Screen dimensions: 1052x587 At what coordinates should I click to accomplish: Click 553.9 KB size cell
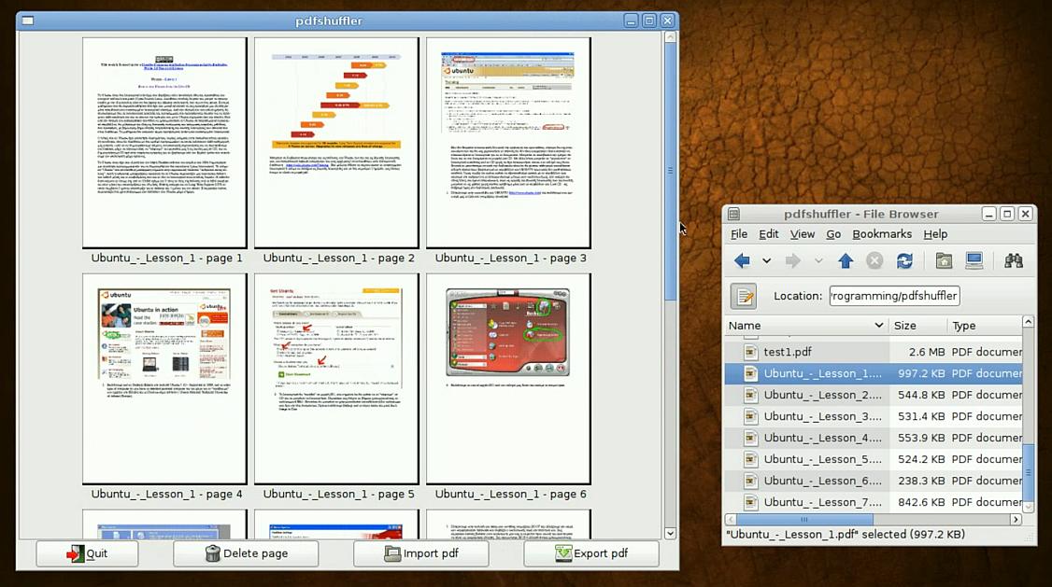[921, 438]
